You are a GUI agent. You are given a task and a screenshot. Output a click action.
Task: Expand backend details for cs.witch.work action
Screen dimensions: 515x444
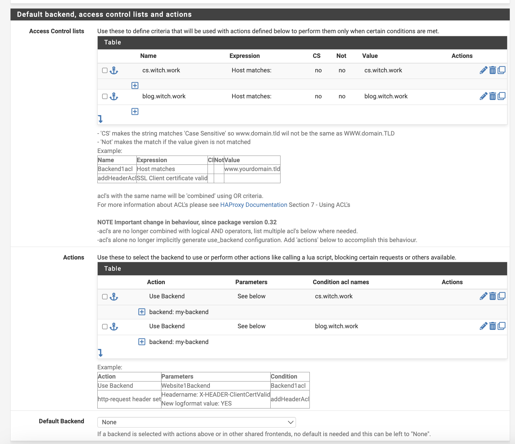(x=142, y=312)
